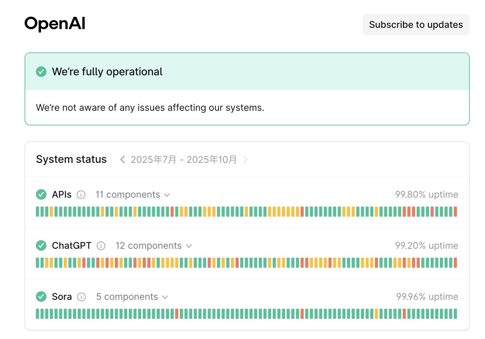Click the ChatGPT component name
The height and width of the screenshot is (339, 485).
tap(71, 246)
